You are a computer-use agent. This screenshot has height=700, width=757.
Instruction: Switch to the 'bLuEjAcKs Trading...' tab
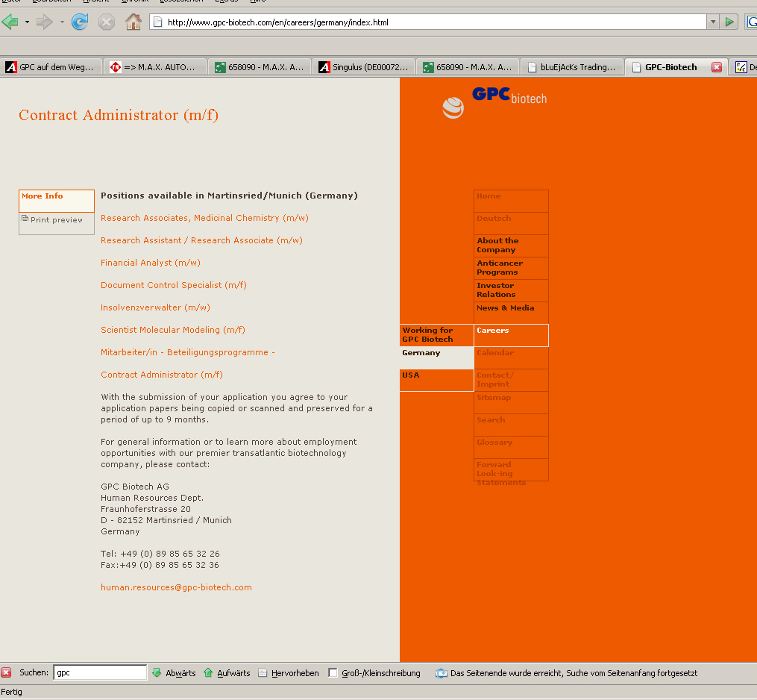pyautogui.click(x=572, y=67)
